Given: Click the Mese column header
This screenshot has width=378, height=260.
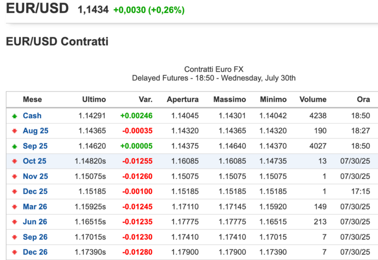Looking at the screenshot, I should coord(32,100).
